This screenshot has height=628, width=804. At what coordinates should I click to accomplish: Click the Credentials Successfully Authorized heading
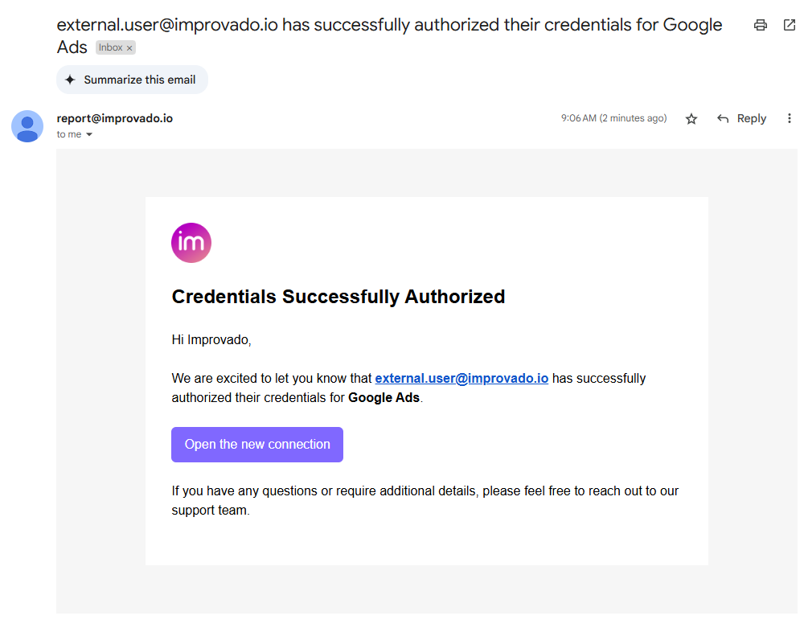[338, 297]
